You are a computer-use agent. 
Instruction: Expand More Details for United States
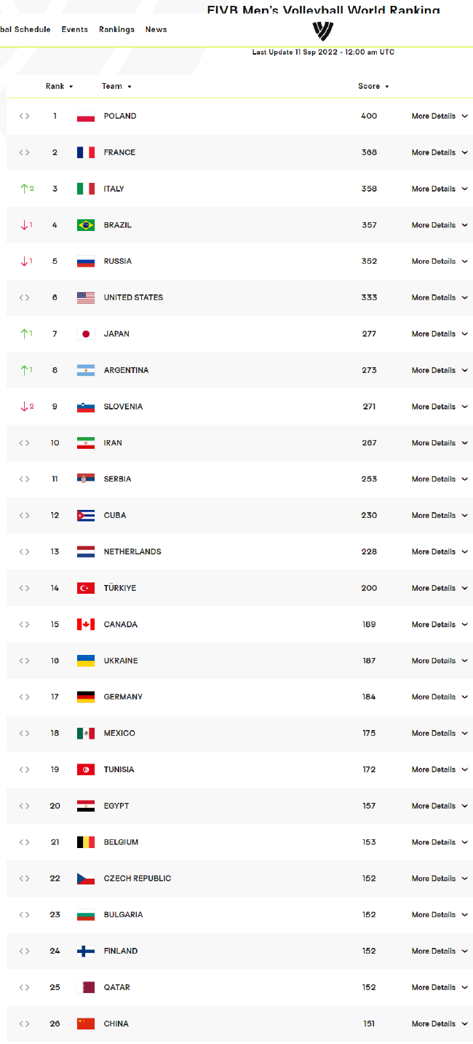pyautogui.click(x=440, y=297)
